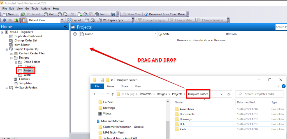Open the View tab in Explorer window
The image size is (287, 139).
tap(138, 86)
